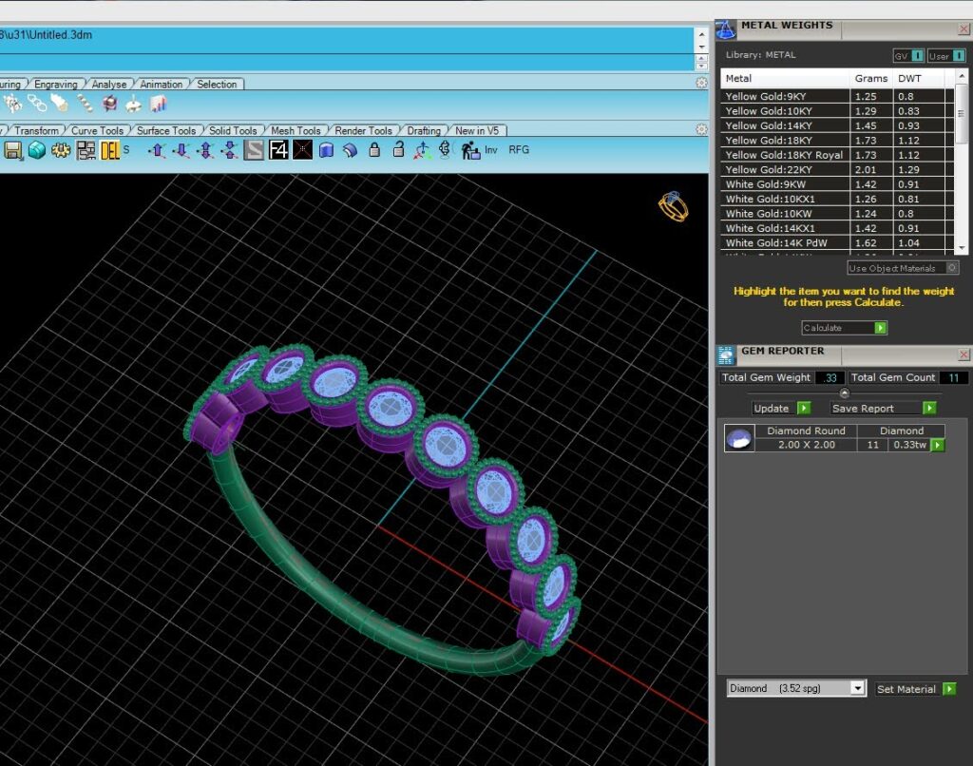Click the move-up purple arrow icon
This screenshot has height=766, width=973.
click(x=157, y=150)
